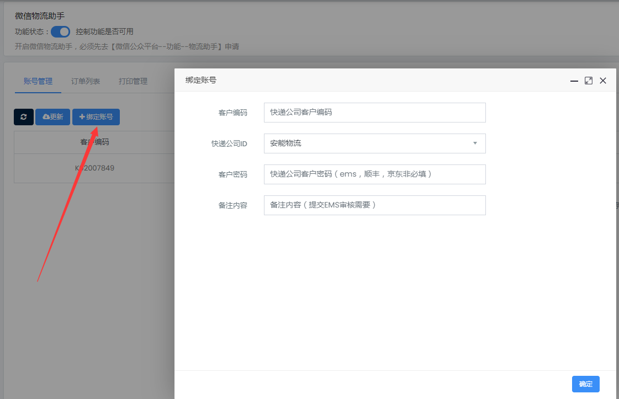Click the 绑定账号 plus button

click(x=96, y=117)
